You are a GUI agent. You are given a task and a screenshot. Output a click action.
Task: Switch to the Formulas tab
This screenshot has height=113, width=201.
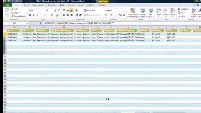pyautogui.click(x=52, y=5)
